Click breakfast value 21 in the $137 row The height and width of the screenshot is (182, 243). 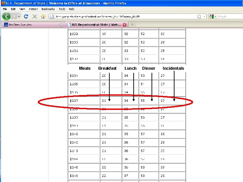[104, 101]
